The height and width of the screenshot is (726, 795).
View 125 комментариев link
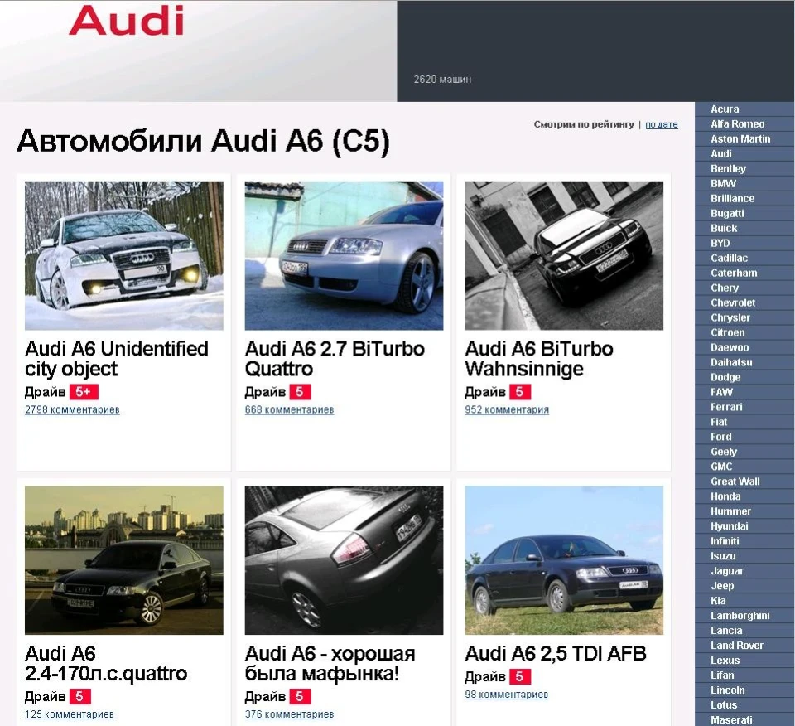click(69, 714)
